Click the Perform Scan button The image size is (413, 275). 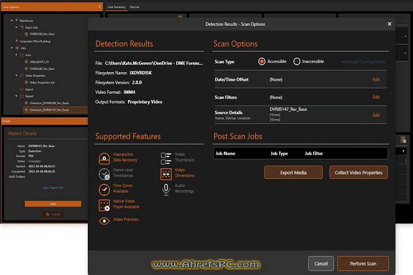pos(363,264)
